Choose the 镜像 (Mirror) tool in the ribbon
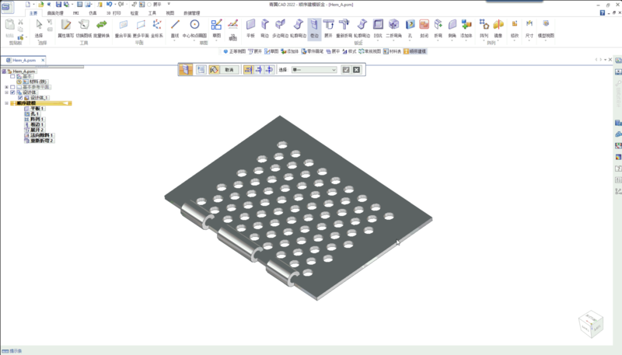 498,26
